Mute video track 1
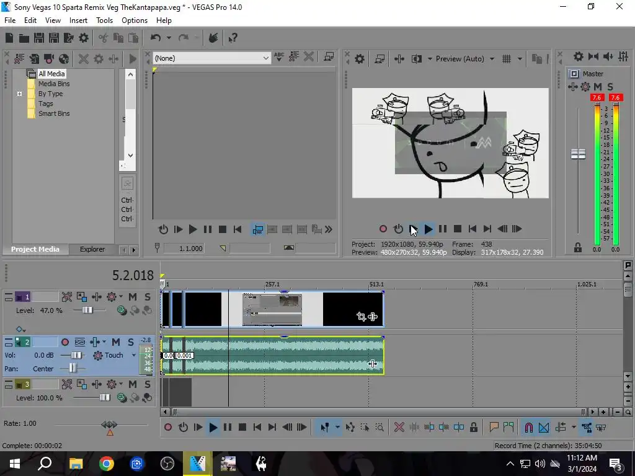 coord(133,297)
